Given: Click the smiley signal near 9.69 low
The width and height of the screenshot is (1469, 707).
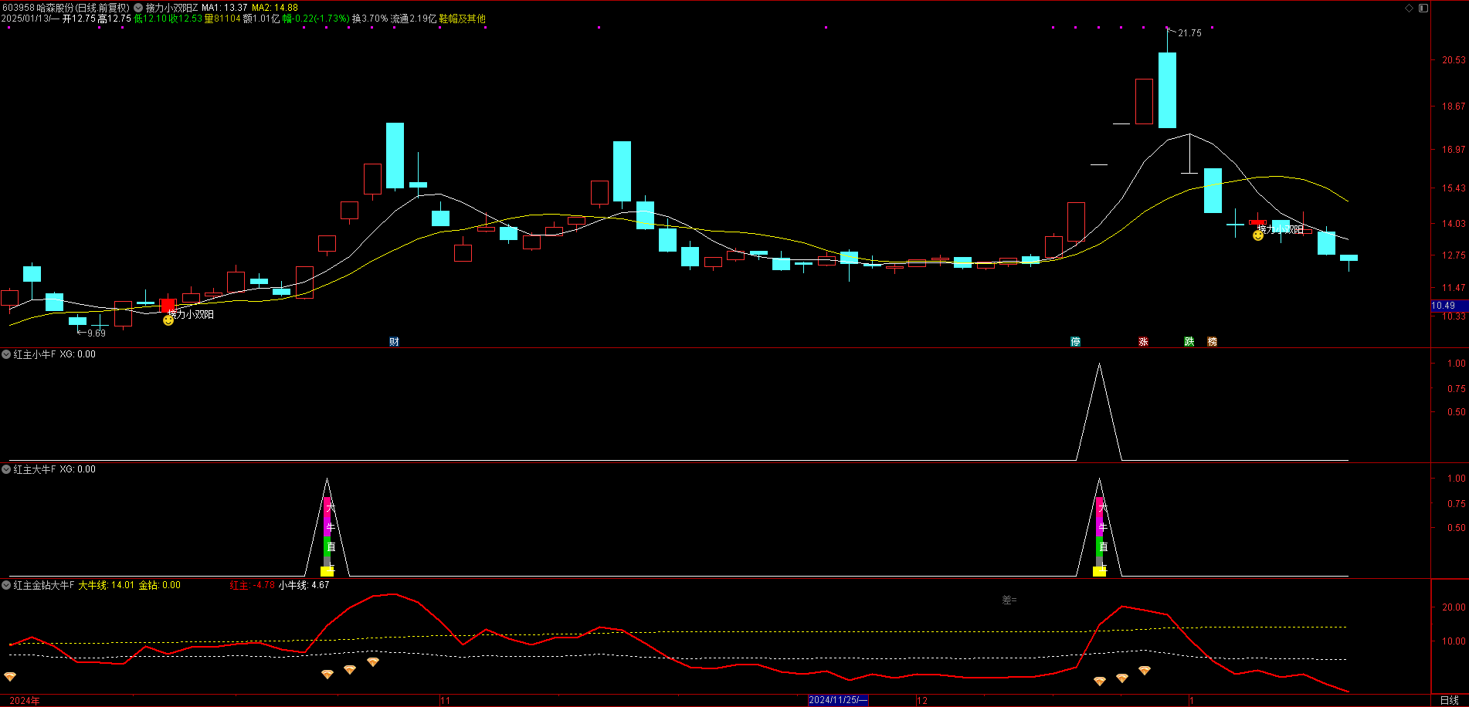Looking at the screenshot, I should pos(168,320).
